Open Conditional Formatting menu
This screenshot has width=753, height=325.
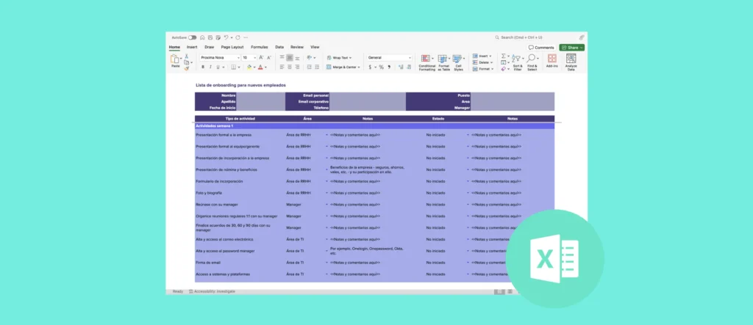pyautogui.click(x=427, y=63)
